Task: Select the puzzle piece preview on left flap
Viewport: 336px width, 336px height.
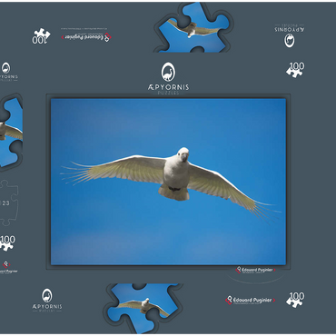Action: coord(11,133)
